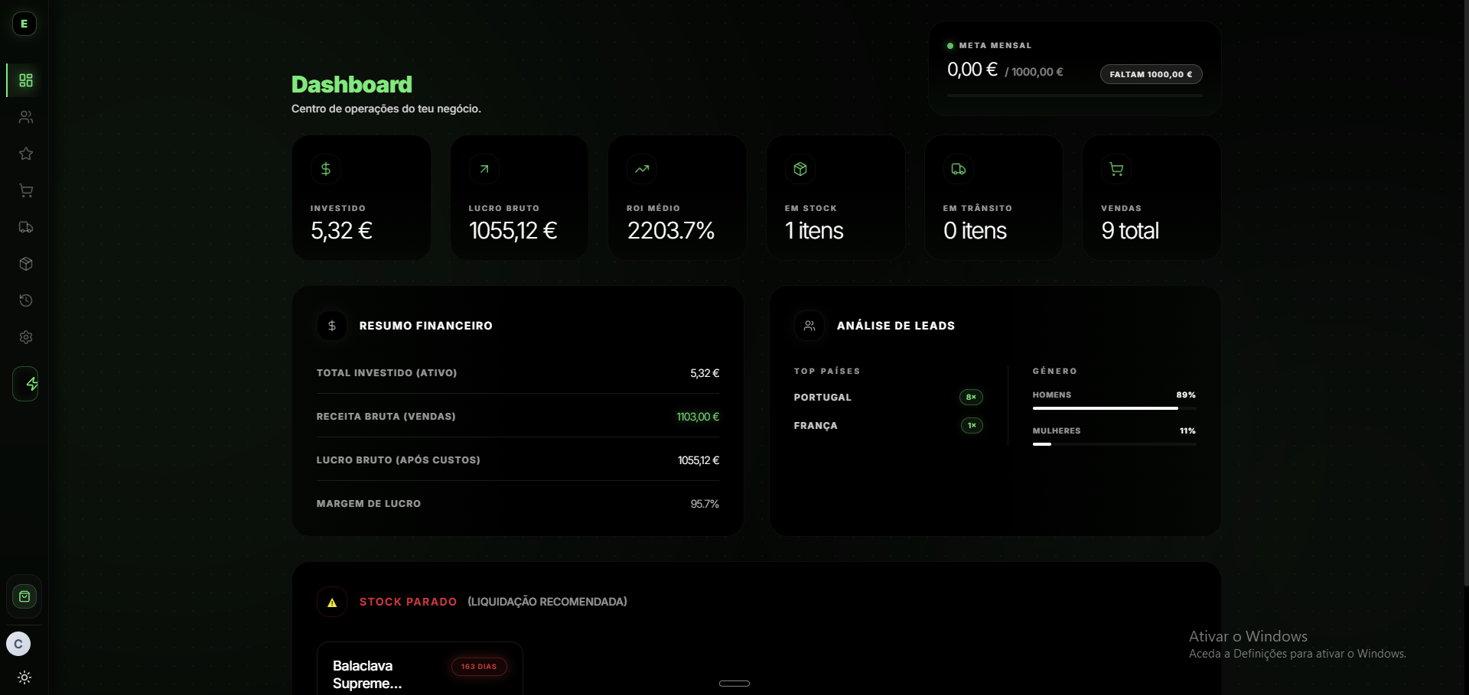Open the shopping cart sidebar icon

click(x=25, y=190)
